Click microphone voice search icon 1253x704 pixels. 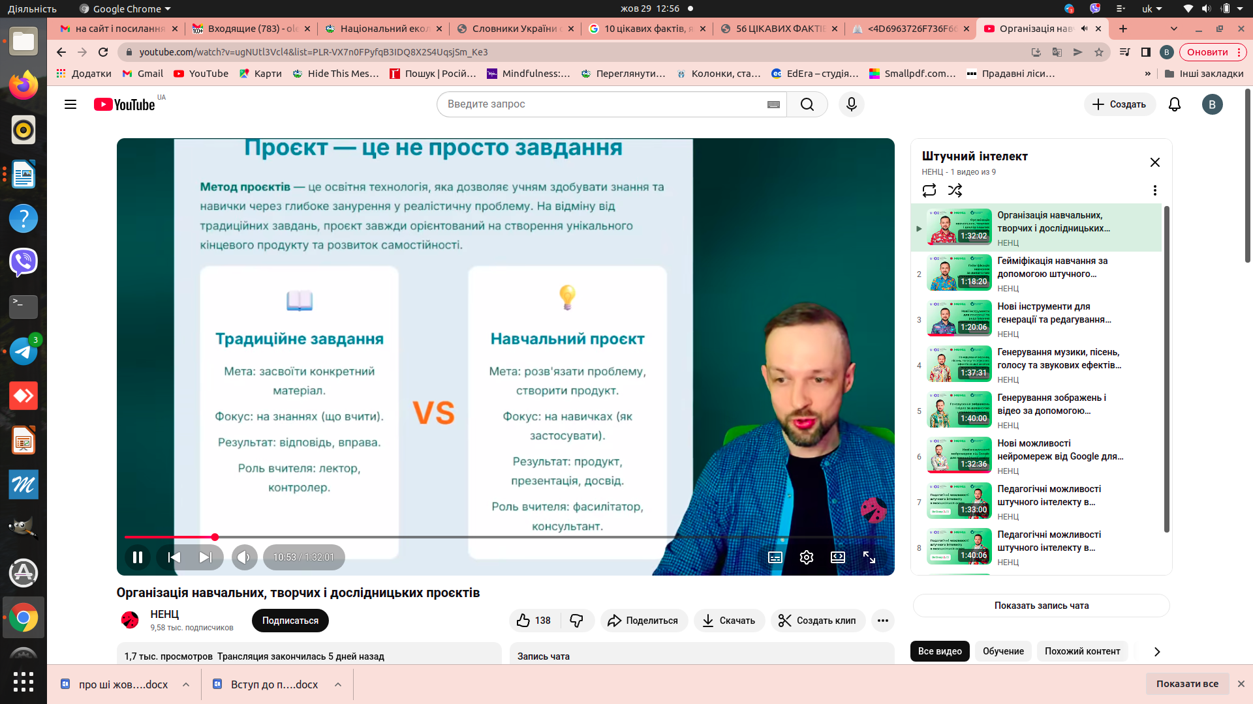click(x=852, y=104)
